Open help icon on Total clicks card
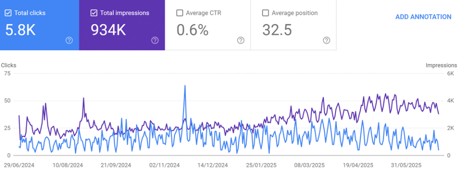 tap(69, 40)
